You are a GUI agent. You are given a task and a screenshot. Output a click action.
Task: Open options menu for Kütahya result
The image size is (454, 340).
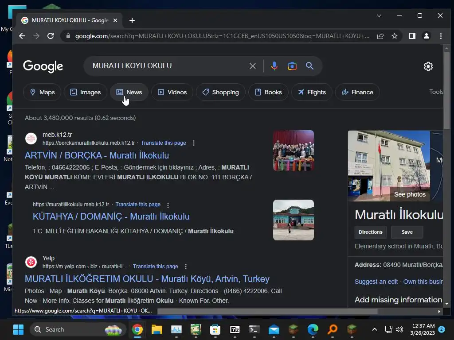(168, 205)
